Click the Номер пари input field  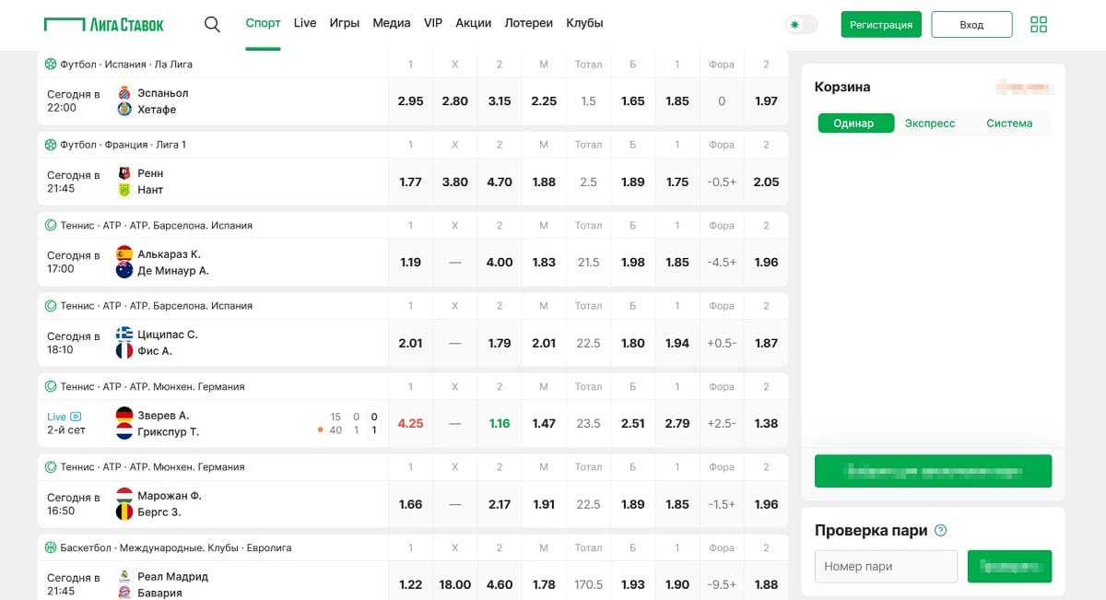click(887, 566)
